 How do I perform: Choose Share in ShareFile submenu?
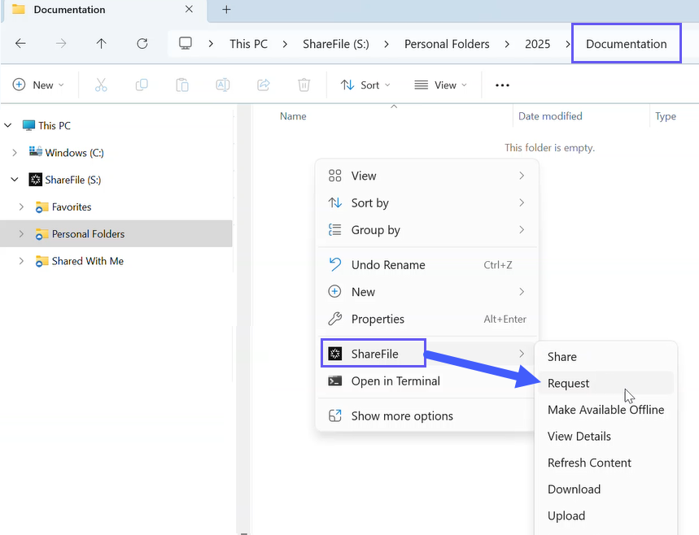pyautogui.click(x=606, y=356)
